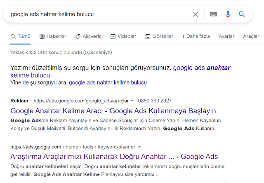264x183 pixels.
Task: Clear the search query with the X icon
Action: click(196, 14)
